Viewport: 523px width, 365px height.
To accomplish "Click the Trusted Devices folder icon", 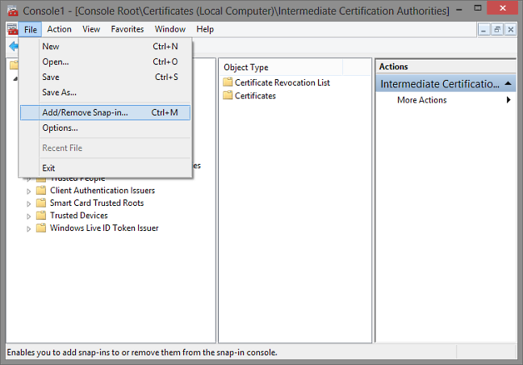I will [41, 216].
